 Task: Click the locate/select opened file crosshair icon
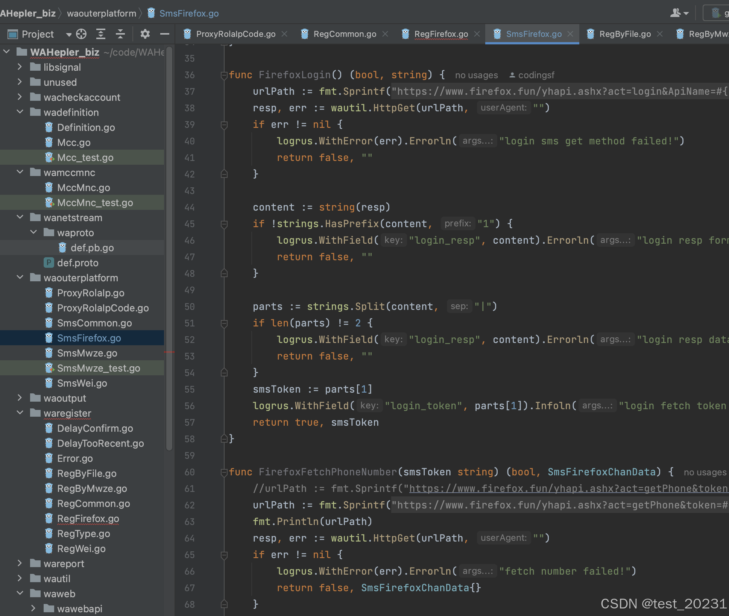click(81, 34)
